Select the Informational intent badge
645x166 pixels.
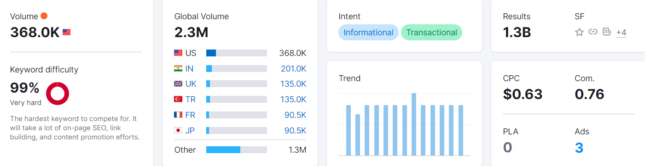(368, 33)
